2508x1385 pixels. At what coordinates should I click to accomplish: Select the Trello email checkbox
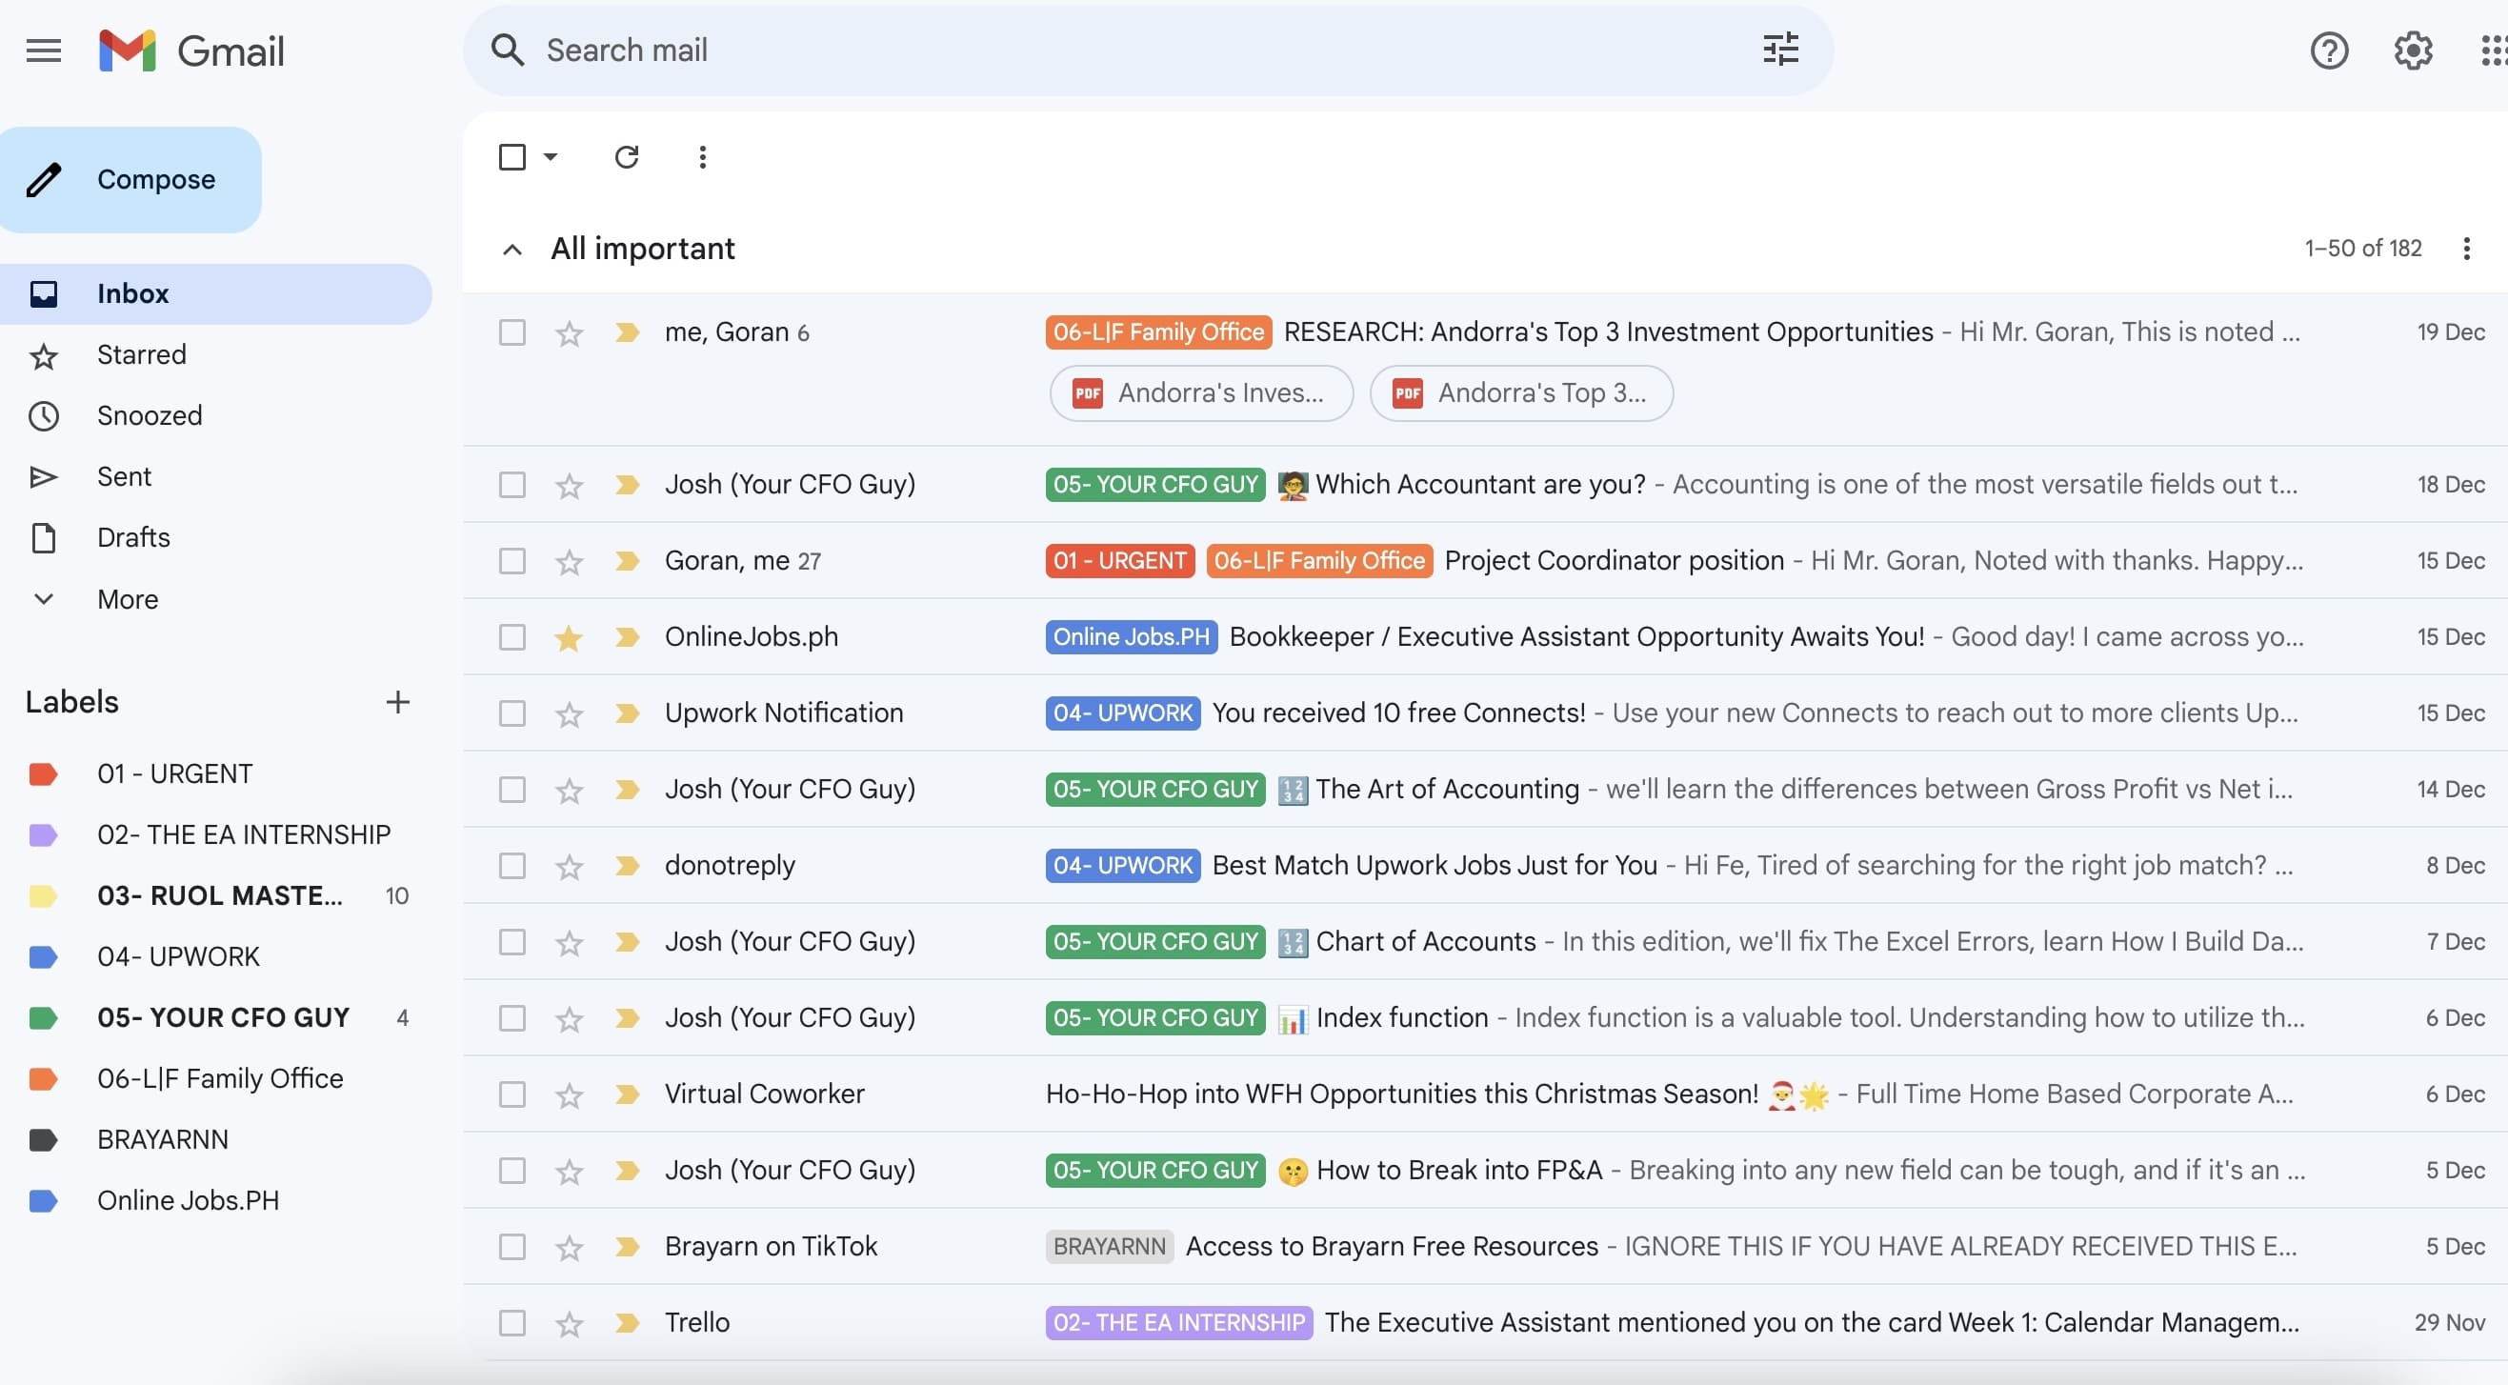[x=512, y=1323]
